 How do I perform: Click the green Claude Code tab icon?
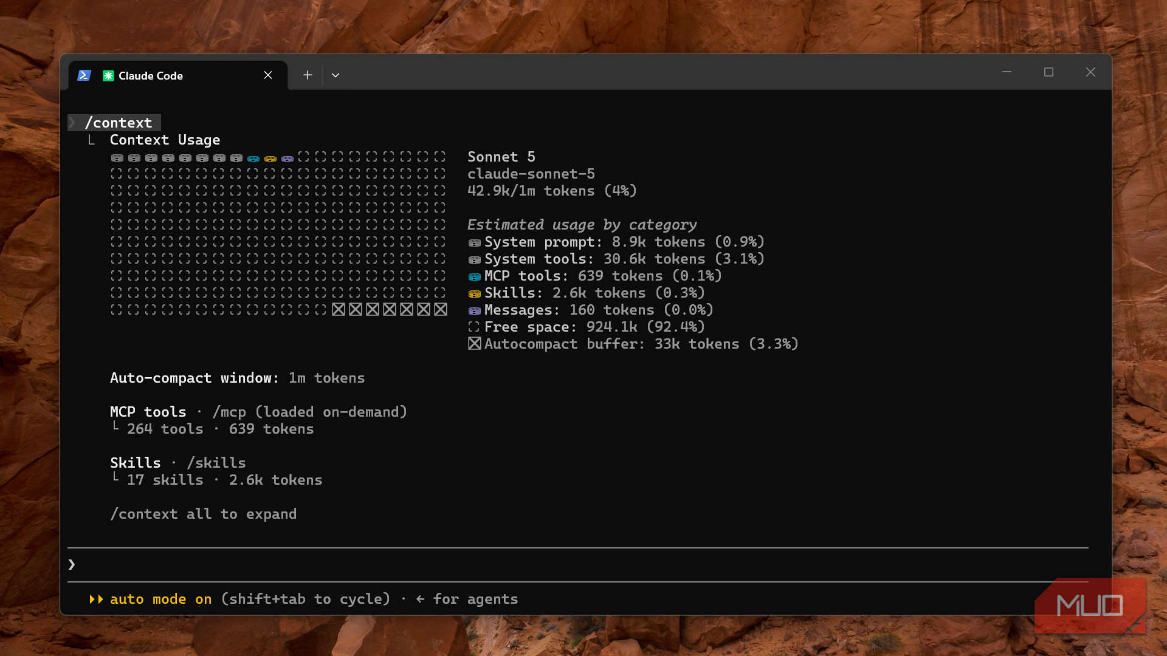108,75
